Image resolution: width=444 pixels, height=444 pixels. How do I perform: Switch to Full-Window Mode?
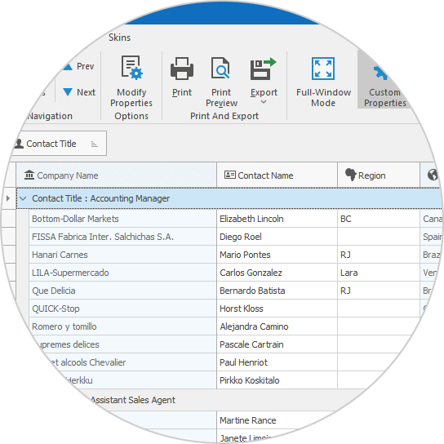[323, 82]
